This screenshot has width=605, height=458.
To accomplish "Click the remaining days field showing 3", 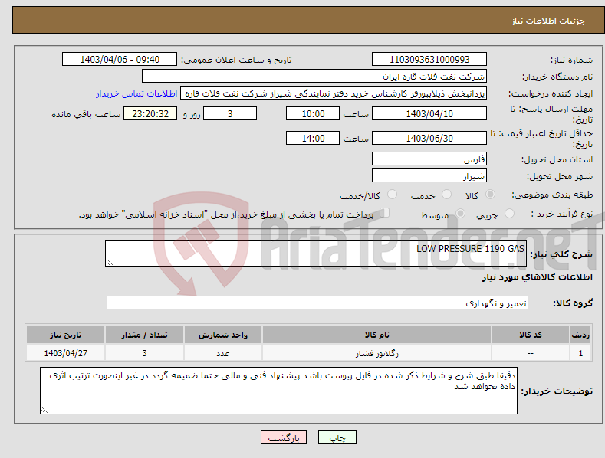I will (230, 113).
